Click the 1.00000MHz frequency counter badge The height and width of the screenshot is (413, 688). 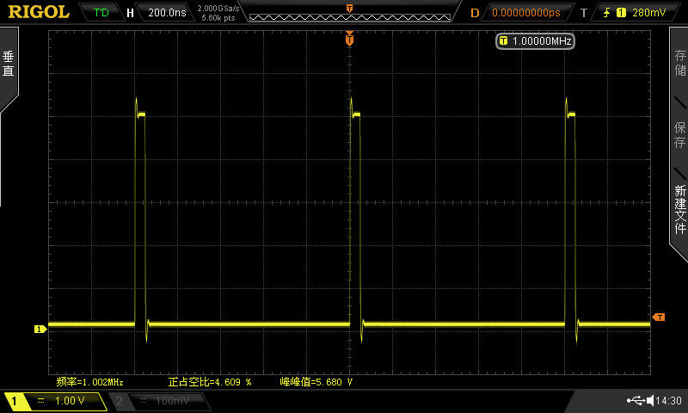pyautogui.click(x=535, y=41)
